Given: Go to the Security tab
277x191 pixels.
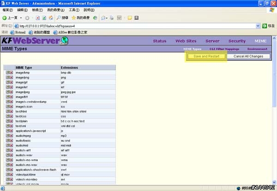Looking at the screenshot, I should [x=237, y=41].
